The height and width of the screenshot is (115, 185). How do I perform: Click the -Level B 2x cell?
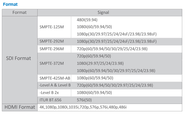[x=54, y=93]
